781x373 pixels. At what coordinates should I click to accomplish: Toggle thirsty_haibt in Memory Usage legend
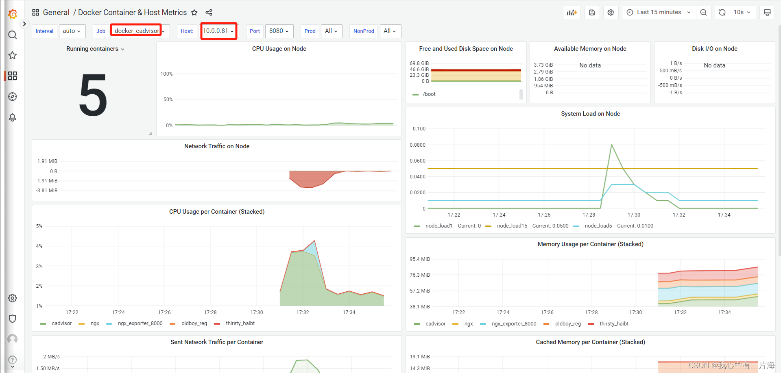coord(614,324)
